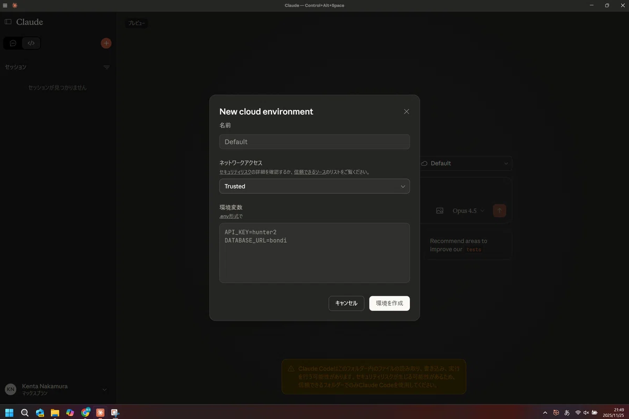Click the KN avatar circle

pyautogui.click(x=10, y=389)
